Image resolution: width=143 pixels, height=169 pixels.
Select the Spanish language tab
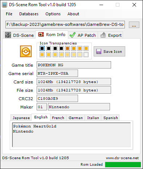coord(110,118)
